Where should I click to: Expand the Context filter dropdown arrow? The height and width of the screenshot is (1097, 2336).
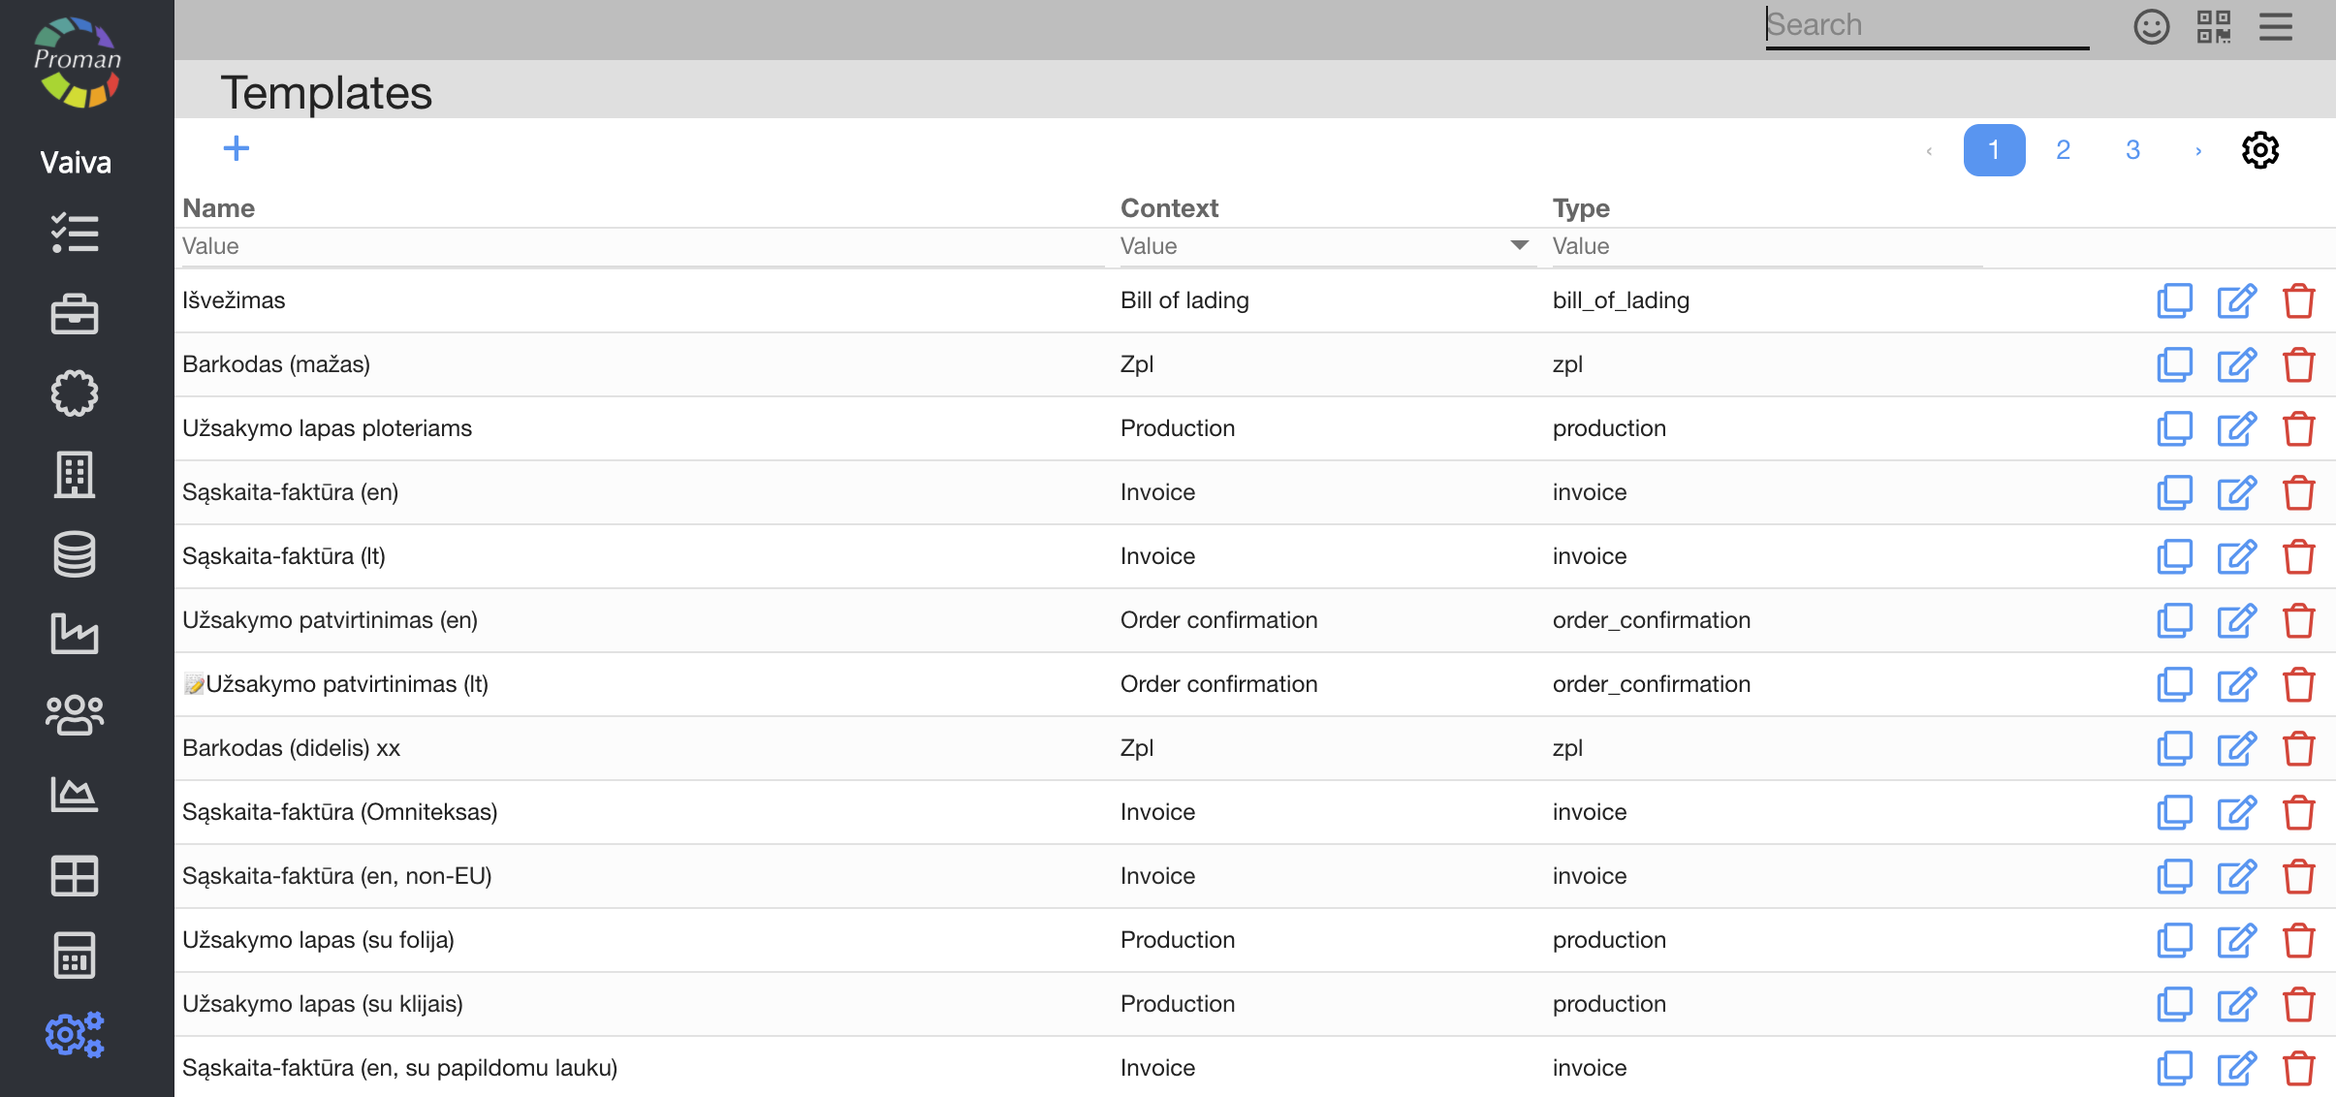[x=1519, y=245]
